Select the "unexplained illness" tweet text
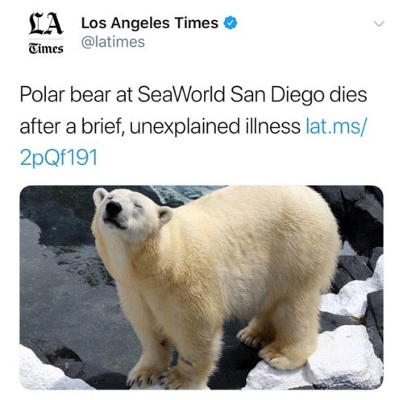Screen dimensions: 403x400 click(215, 126)
